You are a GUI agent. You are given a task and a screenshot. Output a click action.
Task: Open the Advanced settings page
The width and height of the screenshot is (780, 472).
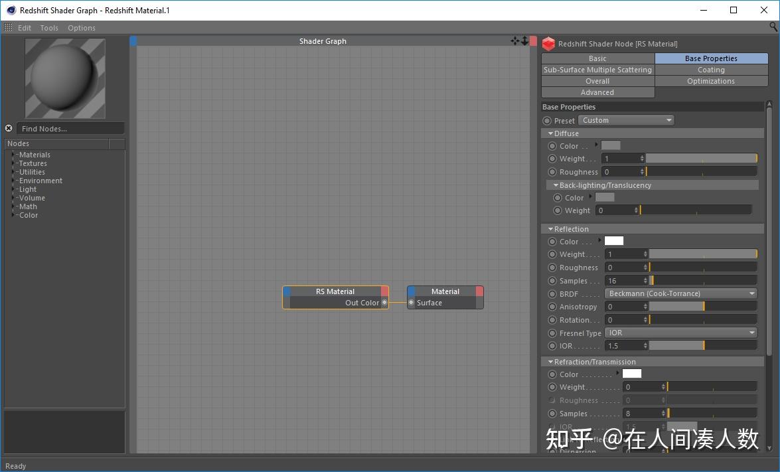(x=597, y=92)
